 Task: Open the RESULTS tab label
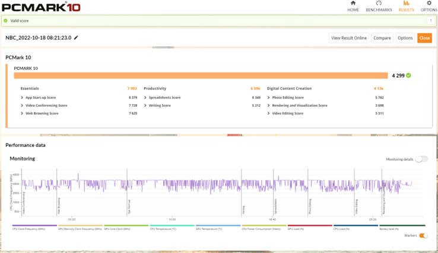[406, 9]
